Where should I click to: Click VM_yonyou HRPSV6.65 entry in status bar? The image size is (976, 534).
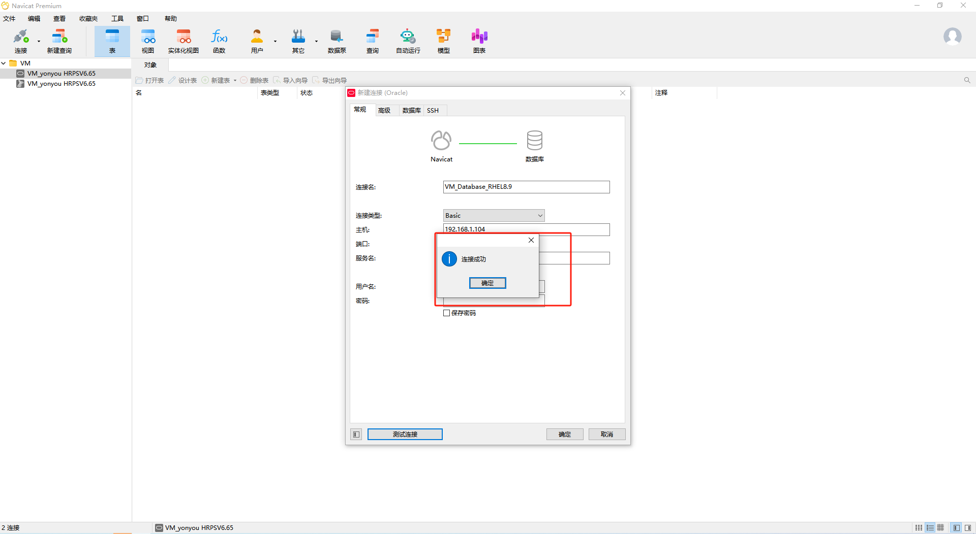194,528
